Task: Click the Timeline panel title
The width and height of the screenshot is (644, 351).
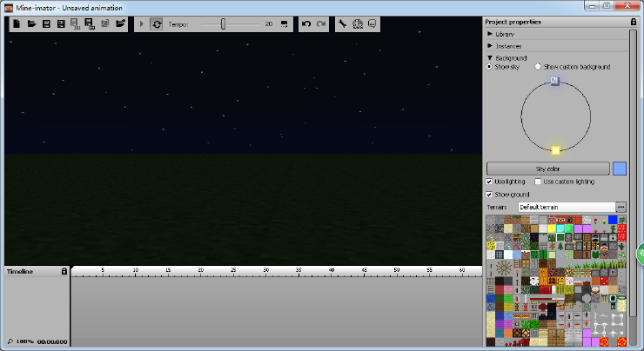Action: (20, 271)
